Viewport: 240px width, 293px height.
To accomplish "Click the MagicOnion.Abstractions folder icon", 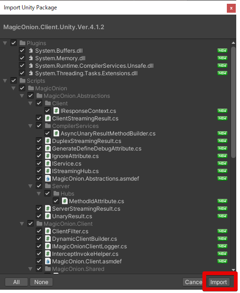I will pyautogui.click(x=39, y=96).
